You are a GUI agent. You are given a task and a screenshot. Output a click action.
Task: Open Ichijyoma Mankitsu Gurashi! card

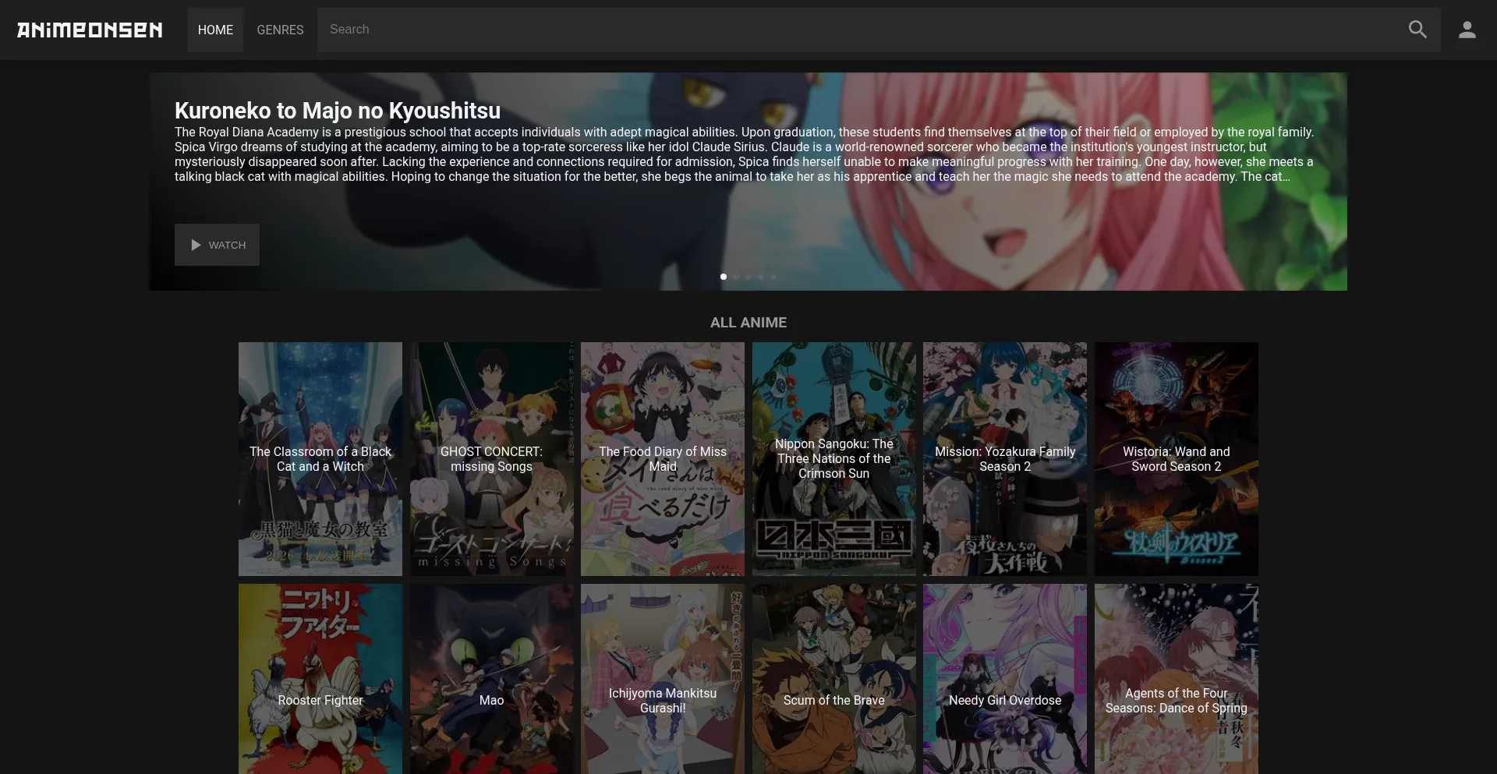[x=663, y=679]
